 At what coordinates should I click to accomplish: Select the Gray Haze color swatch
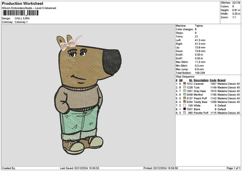pos(185,91)
